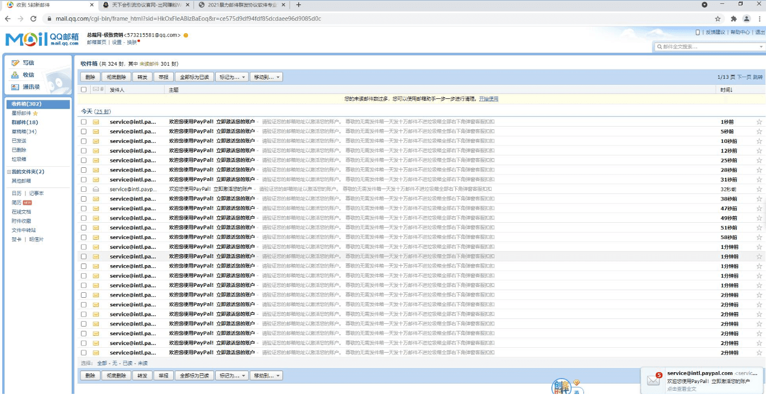
Task: Bookmark this page with the address bar star
Action: pos(718,18)
